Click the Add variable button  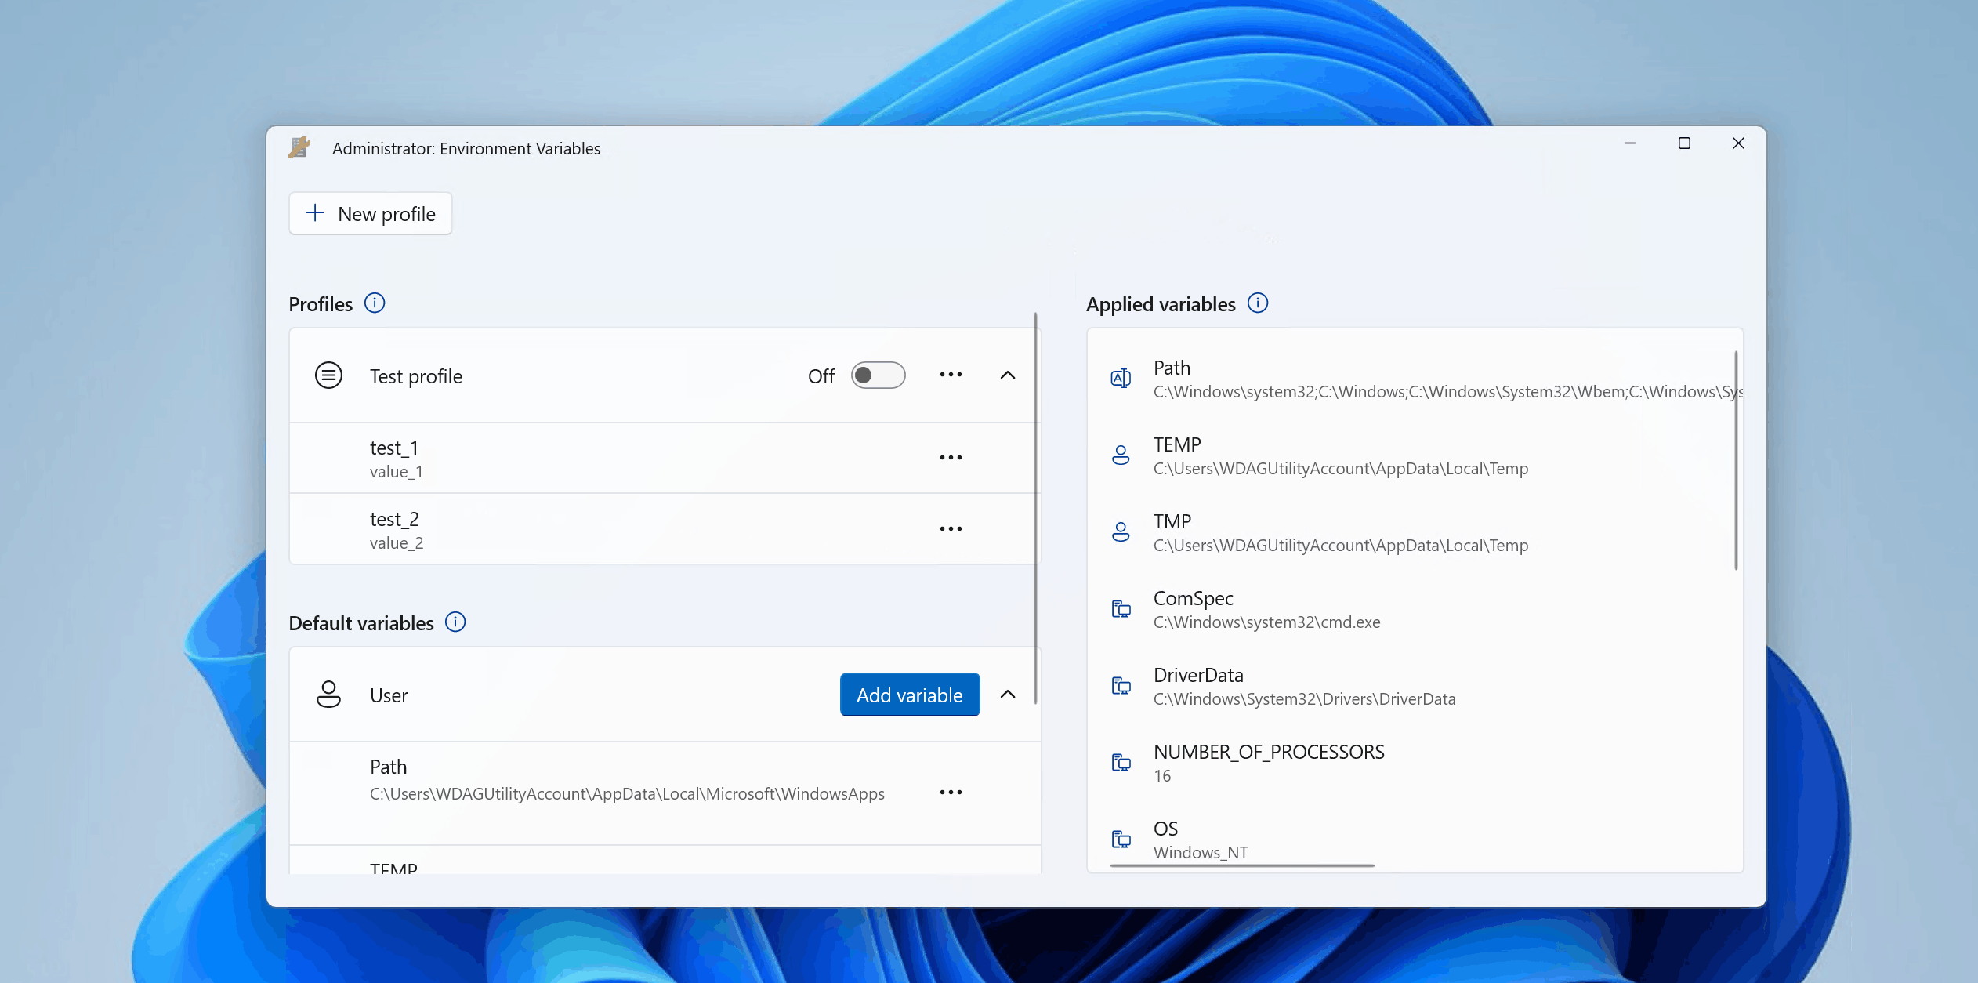pos(910,694)
